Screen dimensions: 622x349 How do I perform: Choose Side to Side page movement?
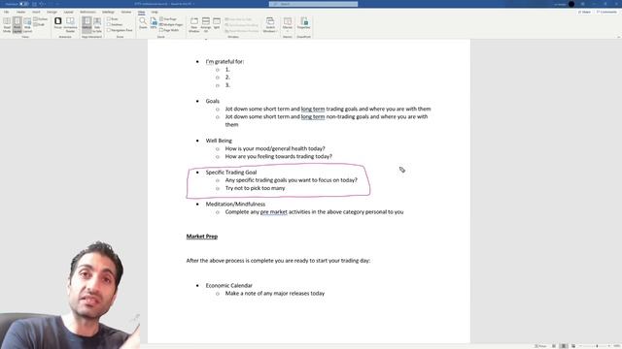(97, 25)
